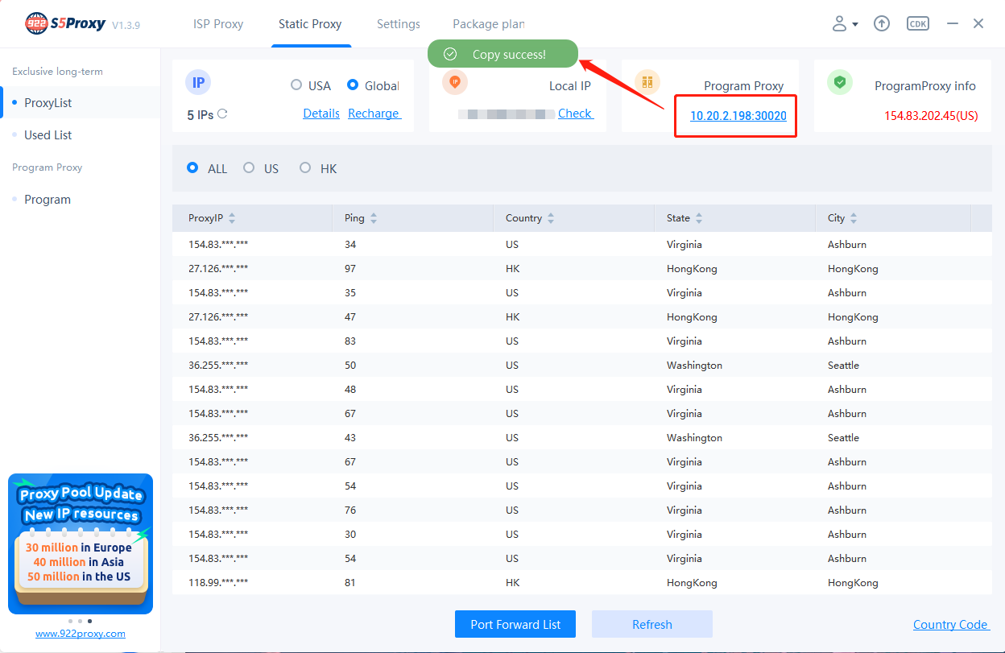Sort by Ping column arrows

coord(374,218)
